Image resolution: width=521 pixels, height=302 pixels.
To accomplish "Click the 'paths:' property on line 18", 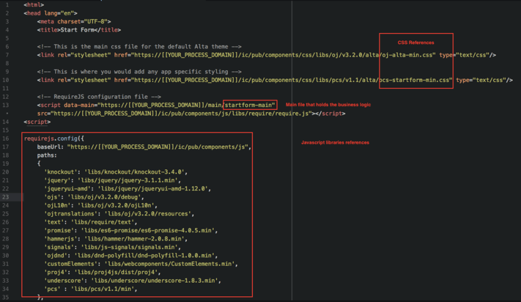I will point(47,155).
